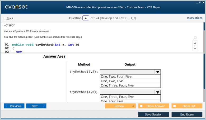Select 'One, Two, Five' option
This screenshot has width=206, height=120.
tap(130, 81)
